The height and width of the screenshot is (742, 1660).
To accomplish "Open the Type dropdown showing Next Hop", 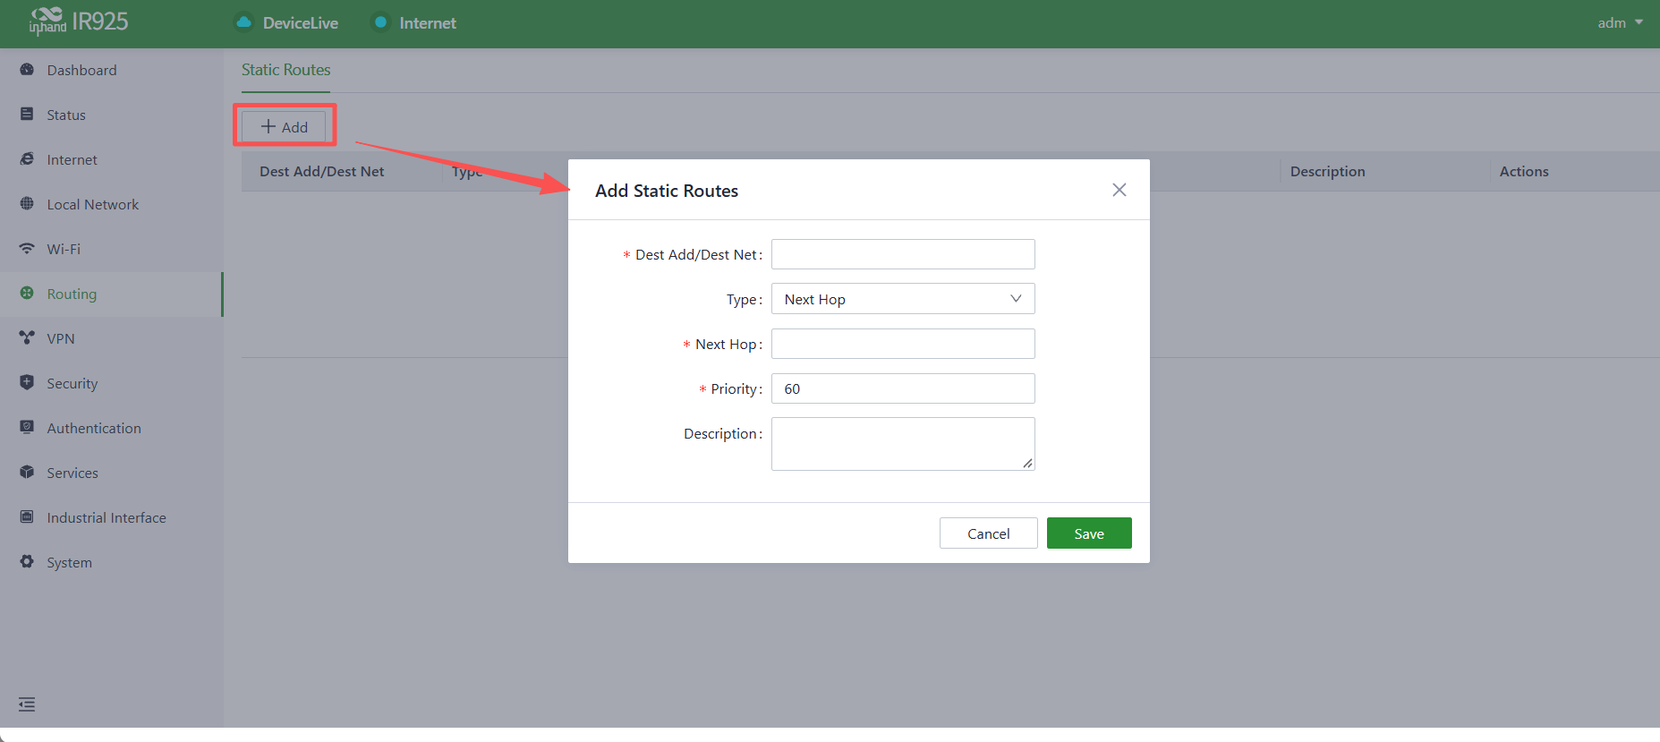I will (903, 299).
